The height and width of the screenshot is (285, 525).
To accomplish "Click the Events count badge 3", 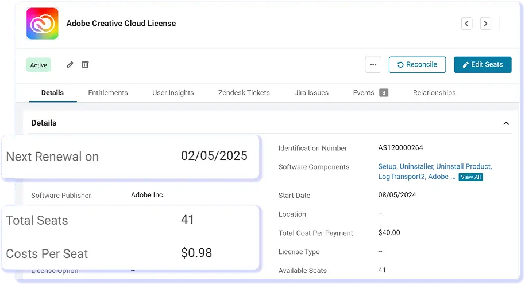I will click(384, 93).
